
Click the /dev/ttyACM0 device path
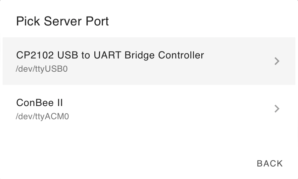pyautogui.click(x=42, y=117)
